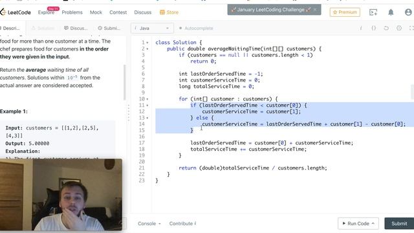The width and height of the screenshot is (414, 233).
Task: Open the user profile avatar
Action: click(x=408, y=12)
